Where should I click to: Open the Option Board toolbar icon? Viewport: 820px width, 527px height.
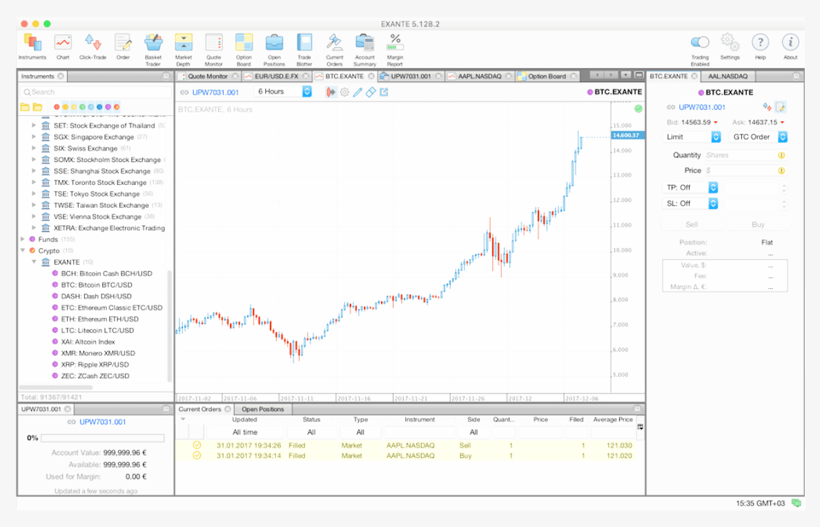244,50
